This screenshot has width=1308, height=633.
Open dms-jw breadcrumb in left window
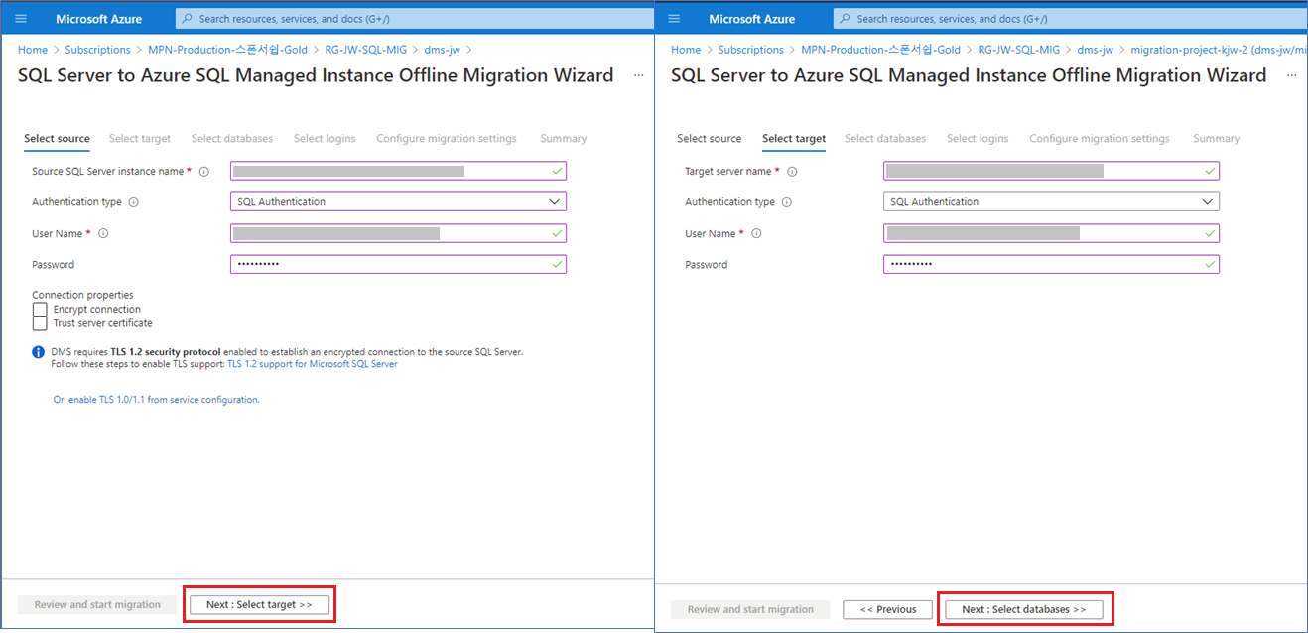point(443,50)
